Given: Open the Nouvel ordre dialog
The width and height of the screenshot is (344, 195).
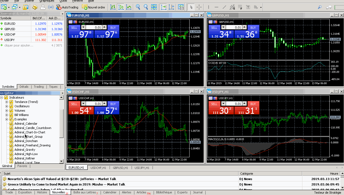Looking at the screenshot, I should (x=93, y=7).
